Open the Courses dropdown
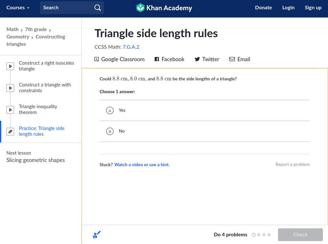The height and width of the screenshot is (244, 328). (x=17, y=7)
